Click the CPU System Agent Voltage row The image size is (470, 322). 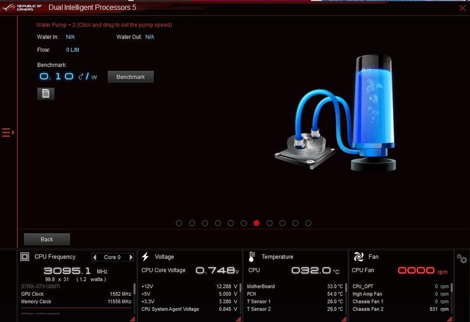click(x=189, y=309)
